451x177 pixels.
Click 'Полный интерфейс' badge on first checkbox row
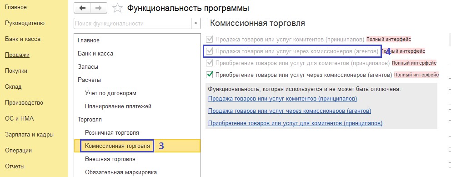pos(389,39)
